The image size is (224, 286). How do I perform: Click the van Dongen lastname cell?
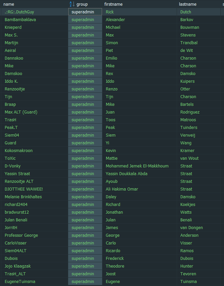(x=191, y=228)
